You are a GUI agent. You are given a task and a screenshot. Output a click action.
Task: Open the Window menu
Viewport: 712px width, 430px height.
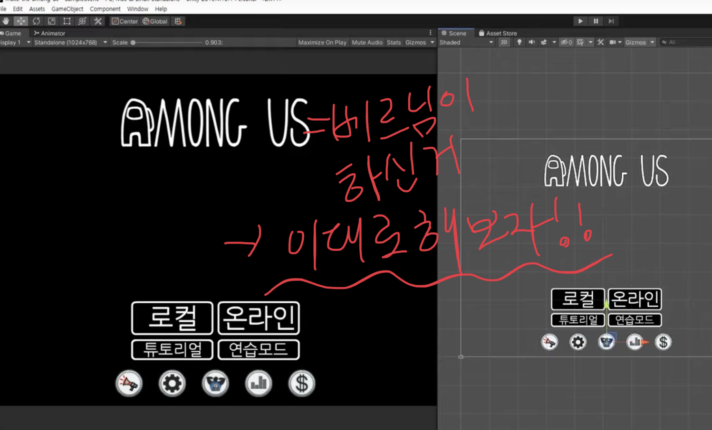(x=137, y=9)
